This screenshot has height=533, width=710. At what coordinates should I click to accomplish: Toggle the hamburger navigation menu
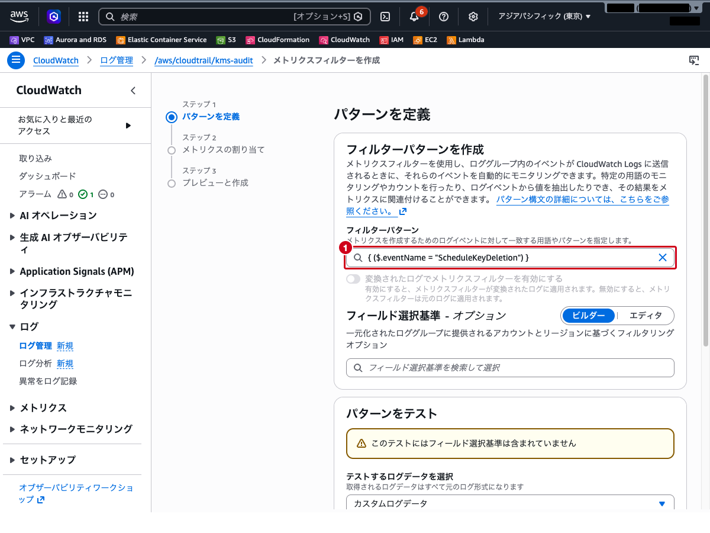click(16, 60)
